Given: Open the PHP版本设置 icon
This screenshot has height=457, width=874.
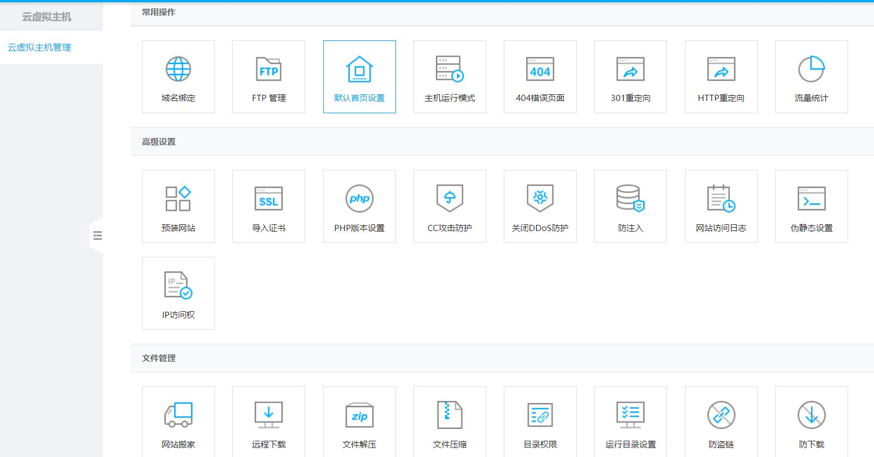Looking at the screenshot, I should click(360, 199).
